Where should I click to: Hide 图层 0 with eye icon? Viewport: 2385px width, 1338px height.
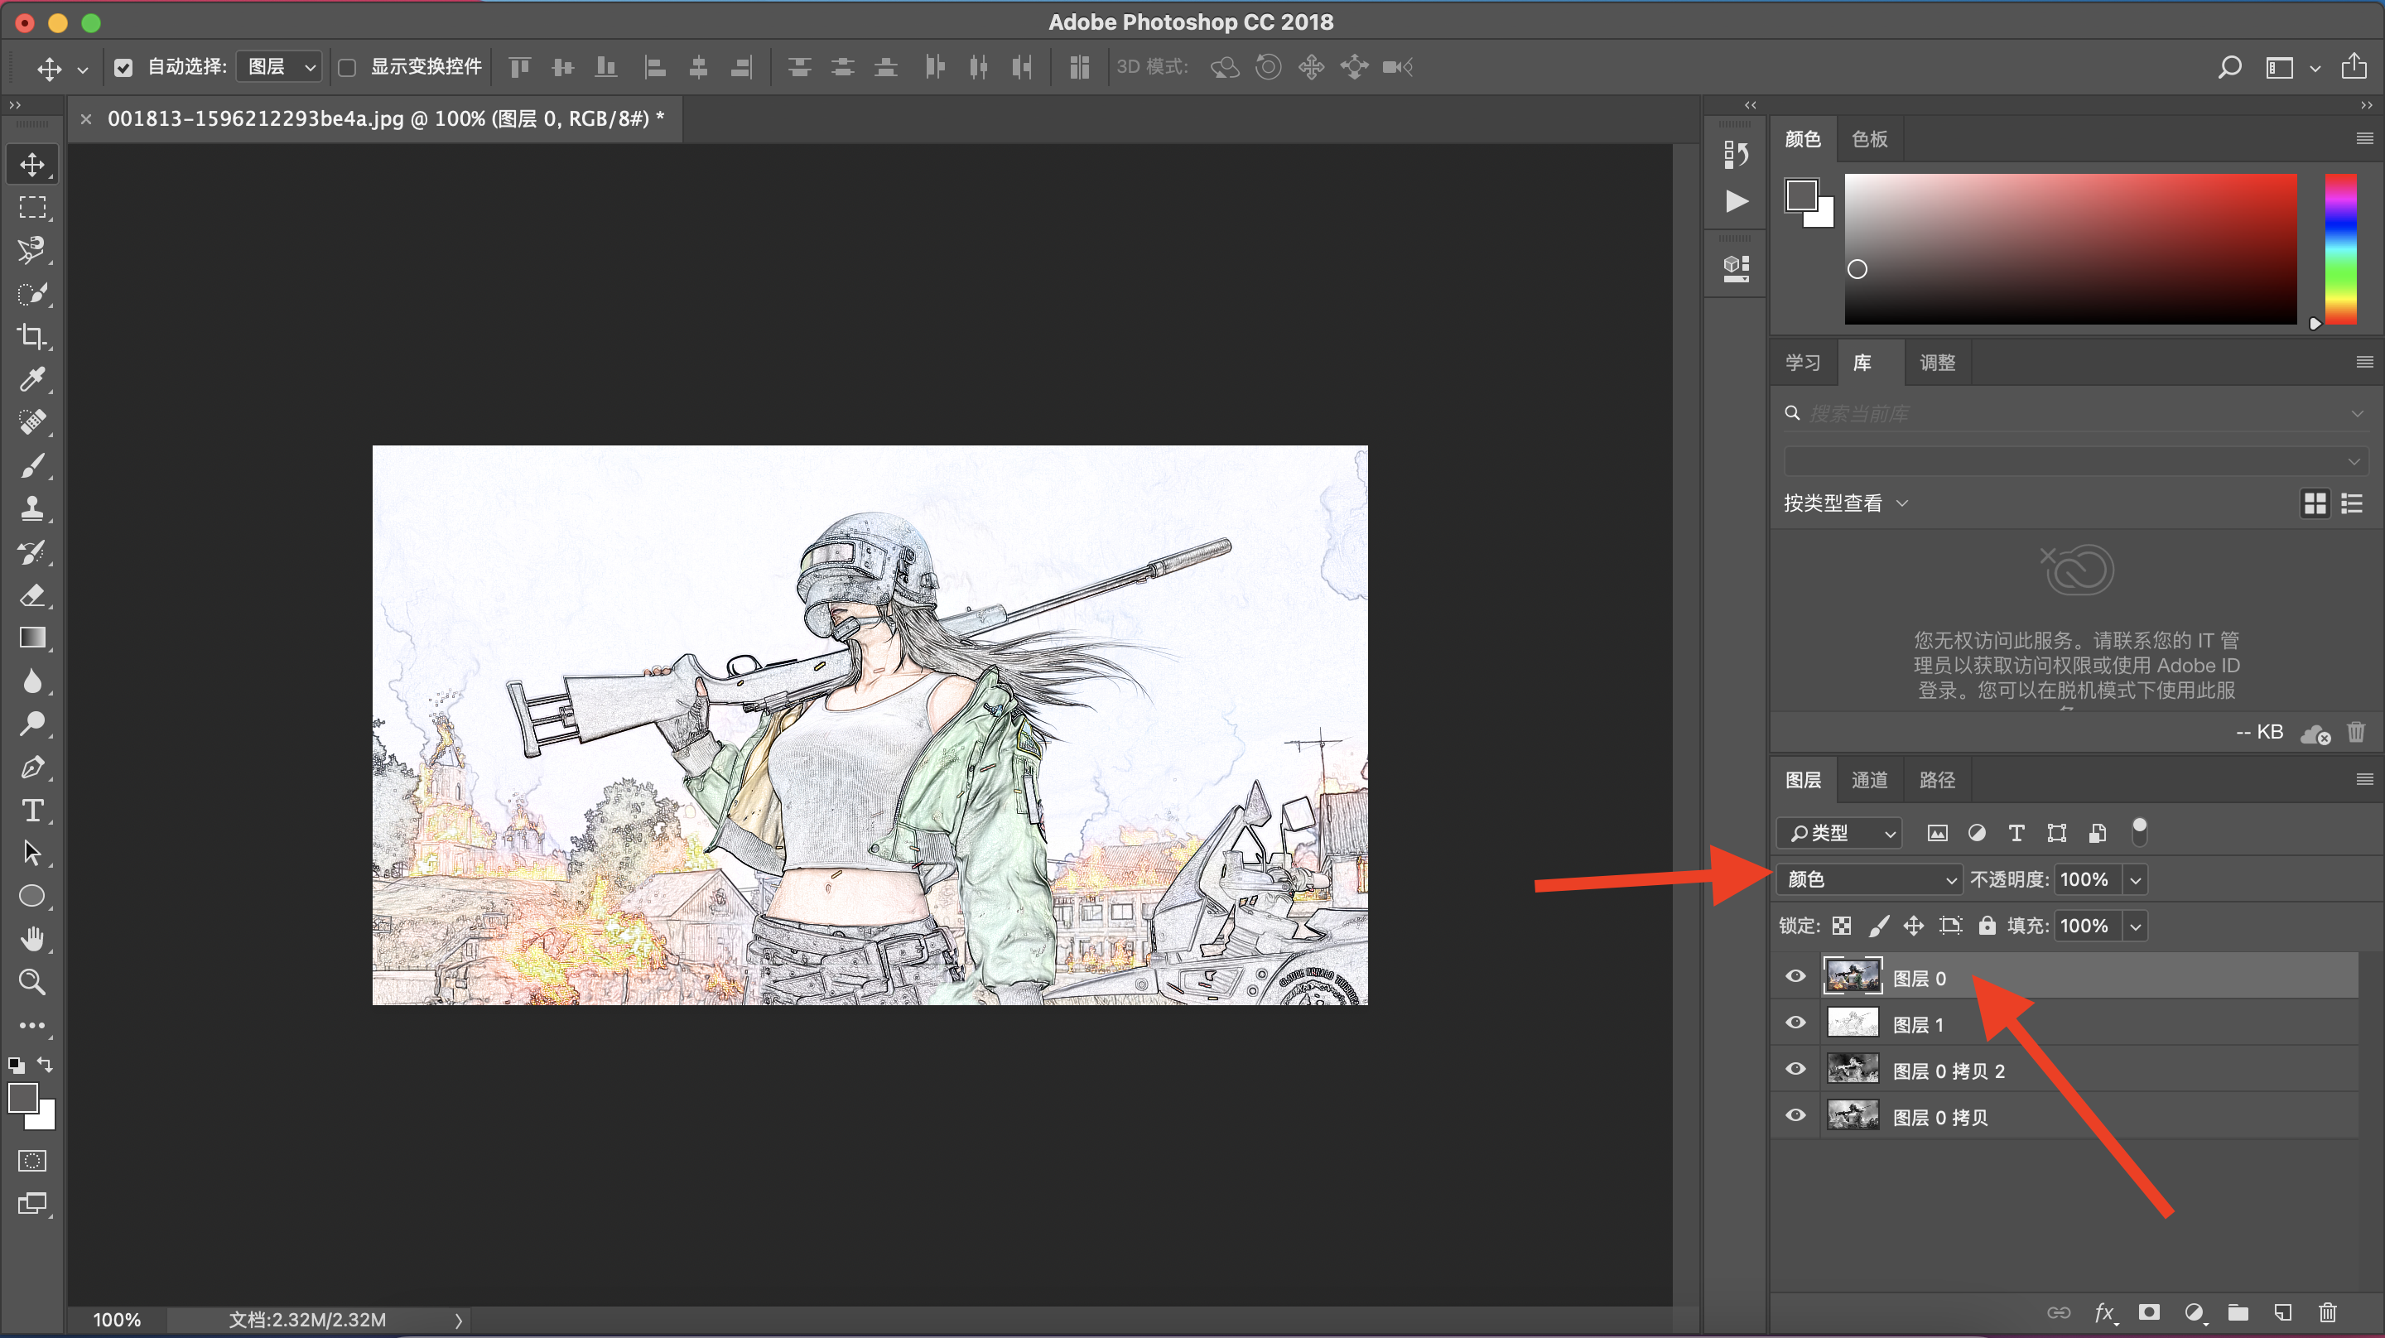tap(1795, 976)
